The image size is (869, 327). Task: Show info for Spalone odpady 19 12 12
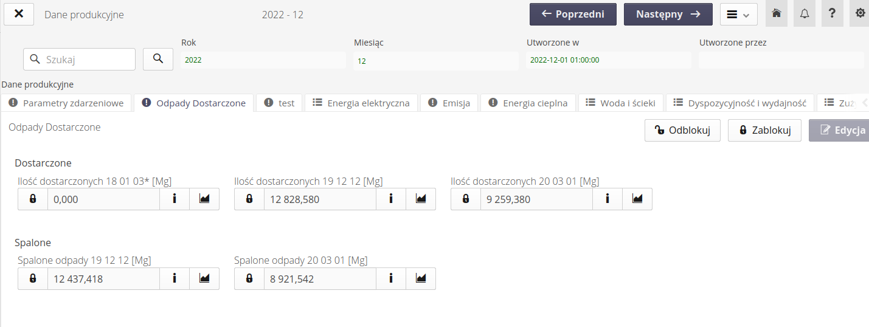click(x=174, y=278)
